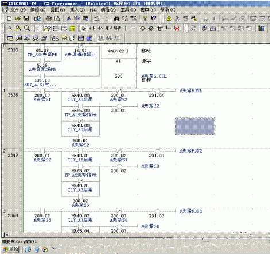
Task: Open the 插入 (Insert) menu
Action: [78, 10]
